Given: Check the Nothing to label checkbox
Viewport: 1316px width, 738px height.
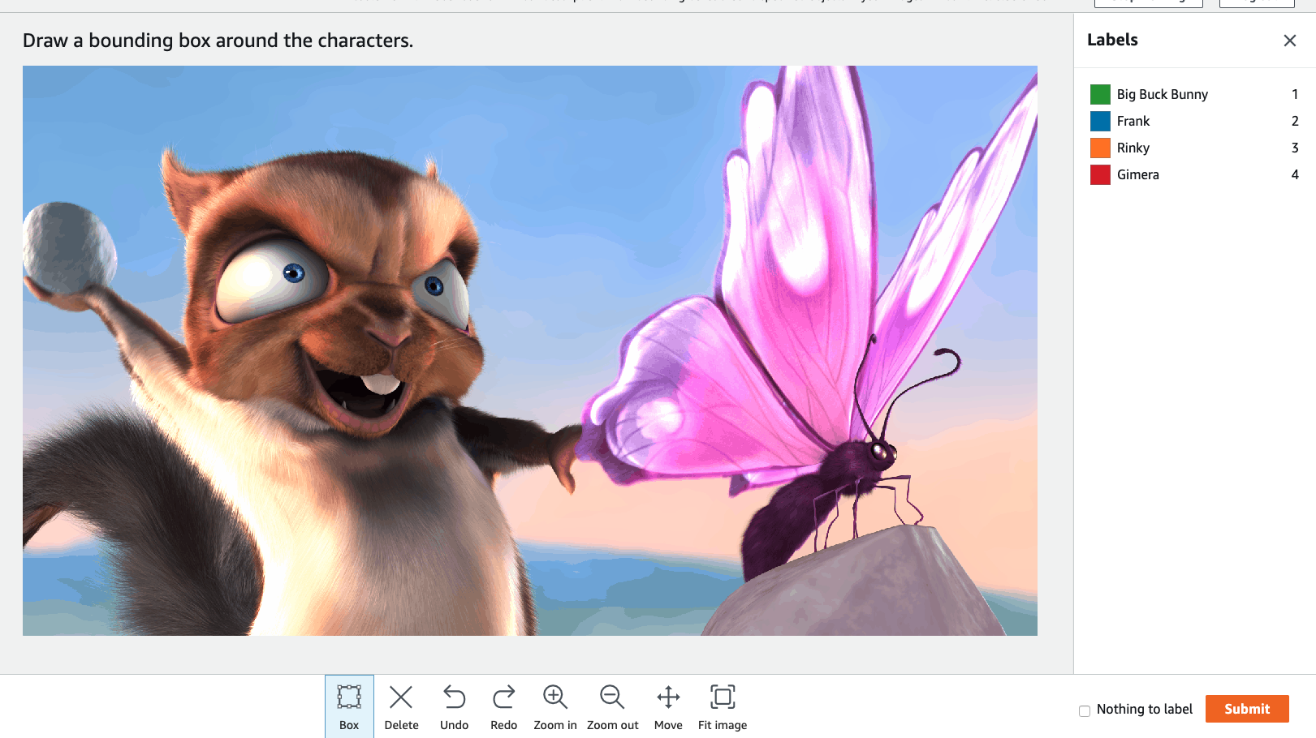Looking at the screenshot, I should (1085, 710).
